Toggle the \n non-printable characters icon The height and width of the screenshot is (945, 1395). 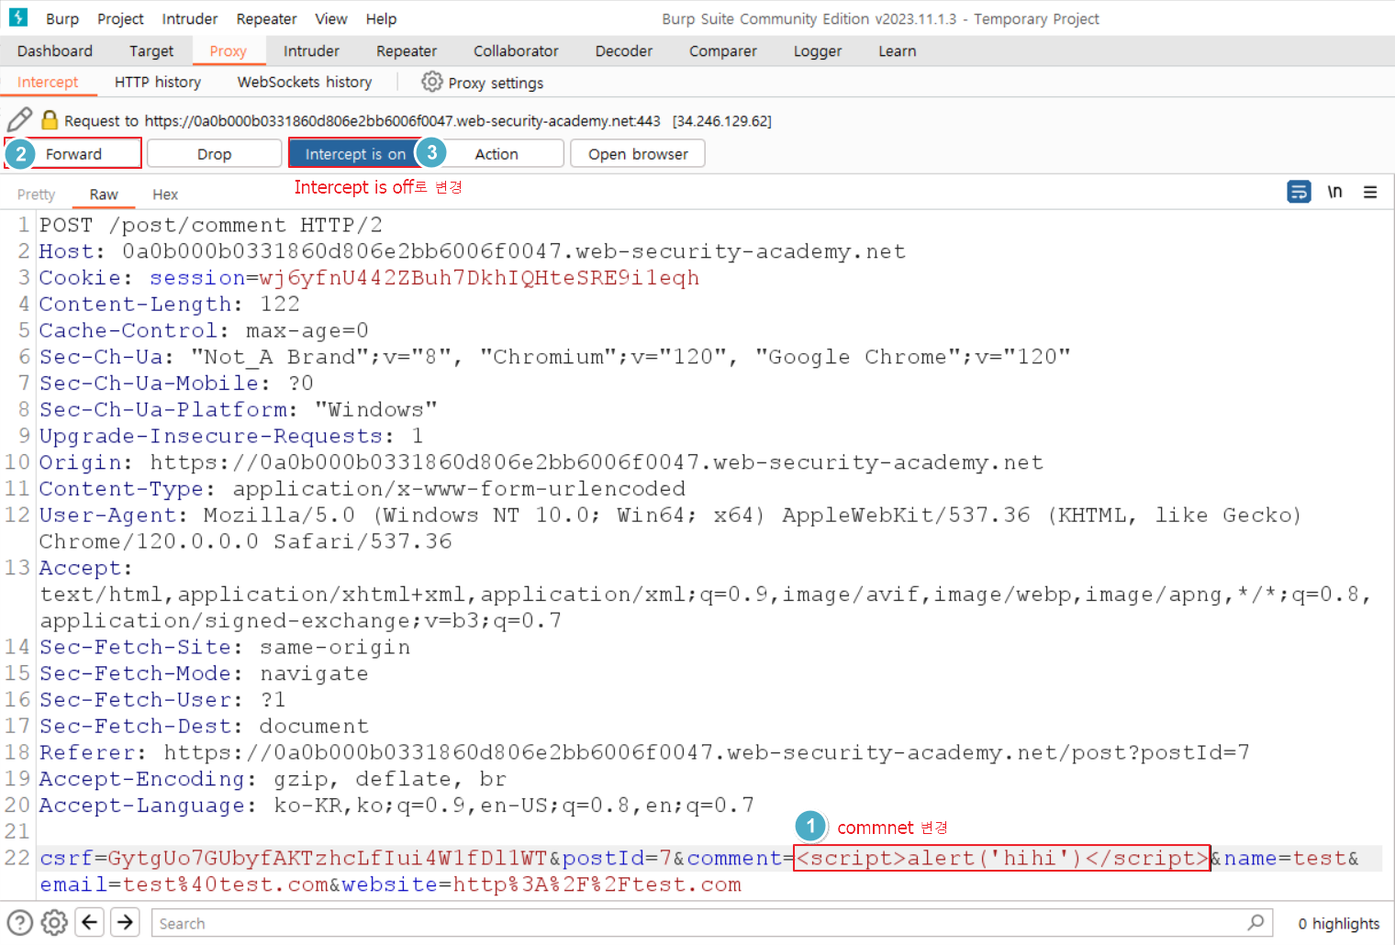click(1334, 192)
